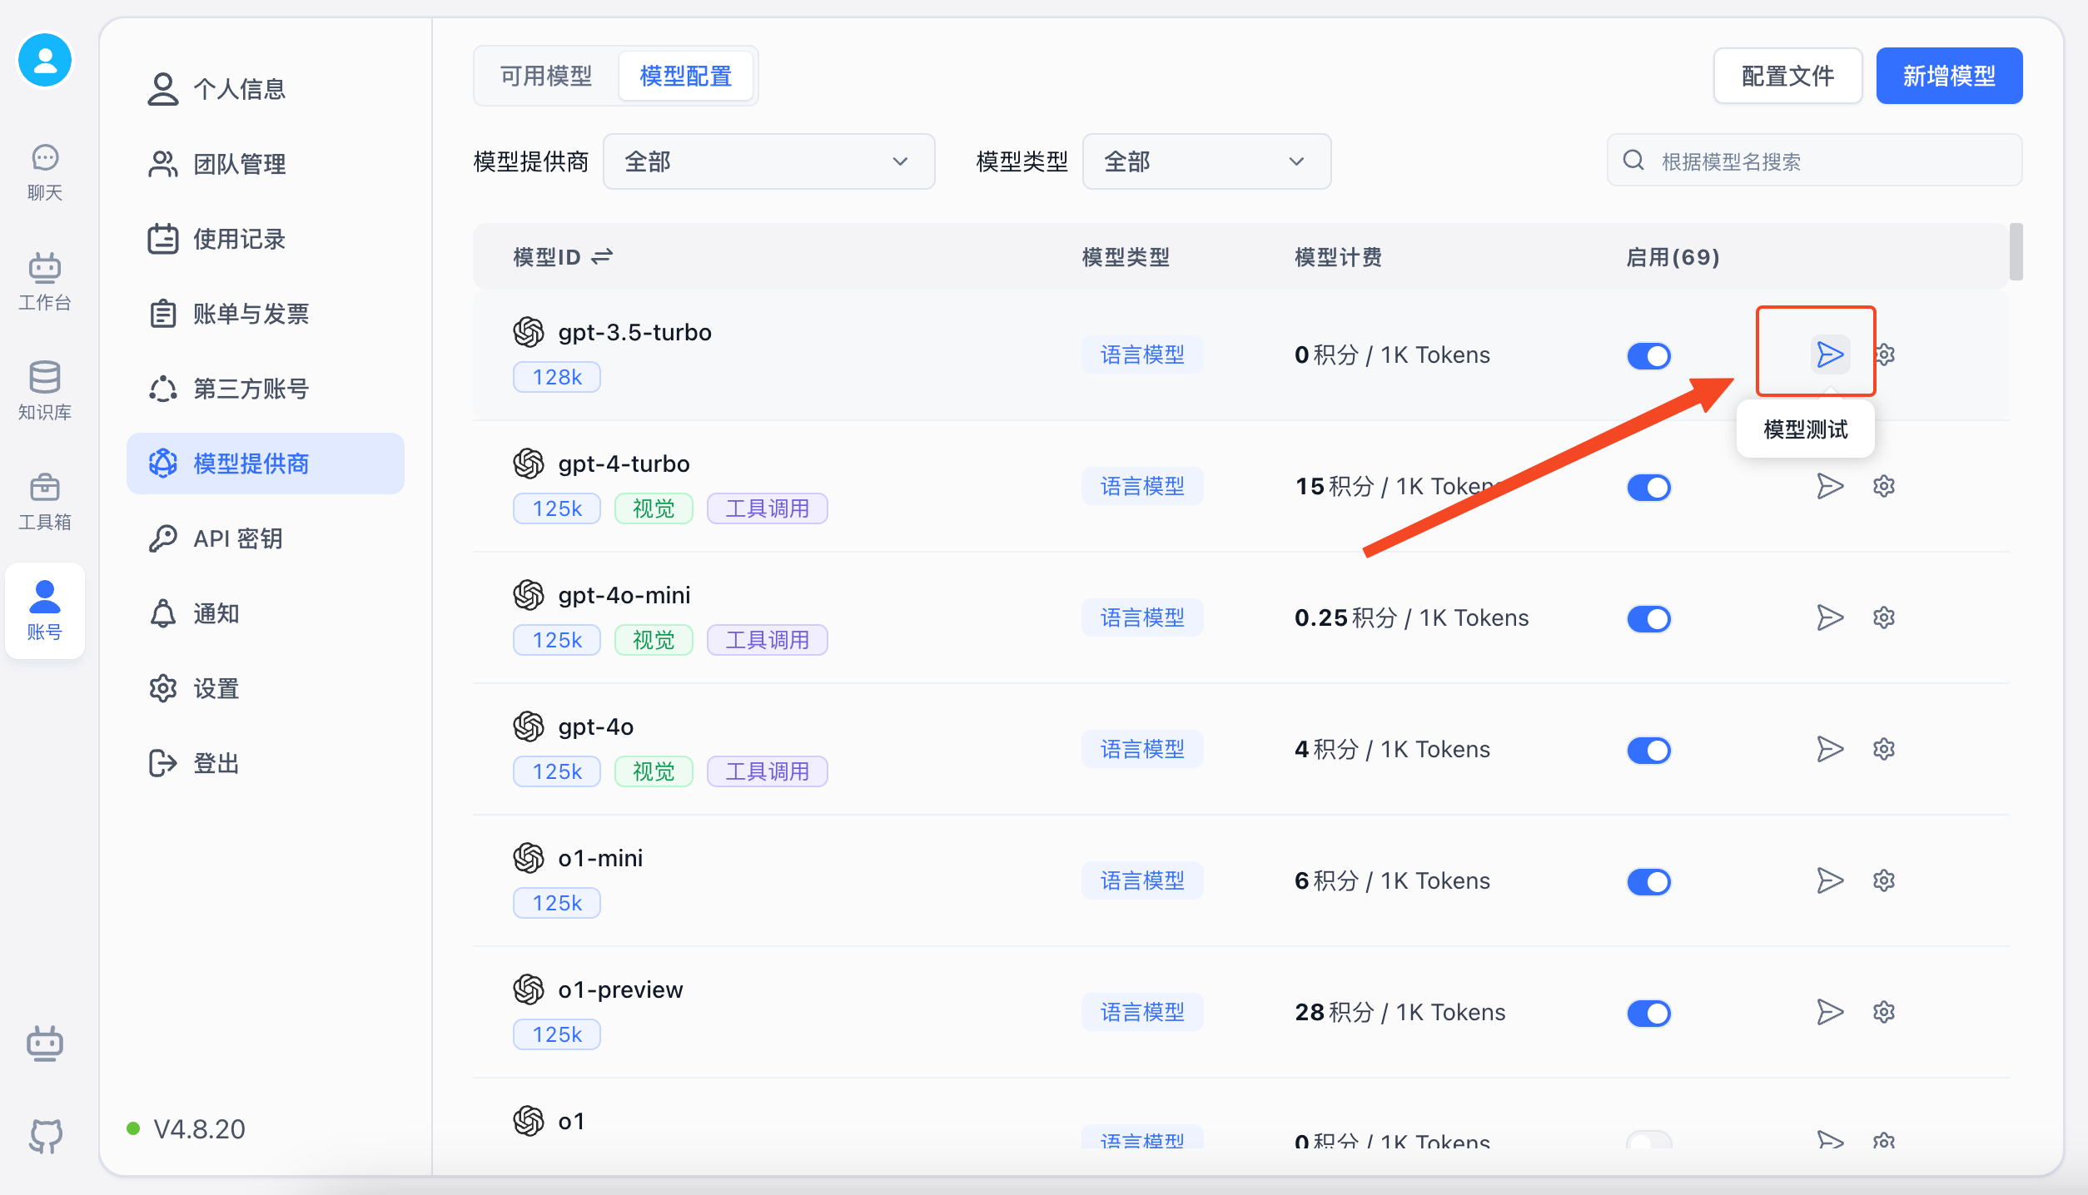The image size is (2088, 1195).
Task: Open settings gear for gpt-4-turbo
Action: click(x=1884, y=486)
